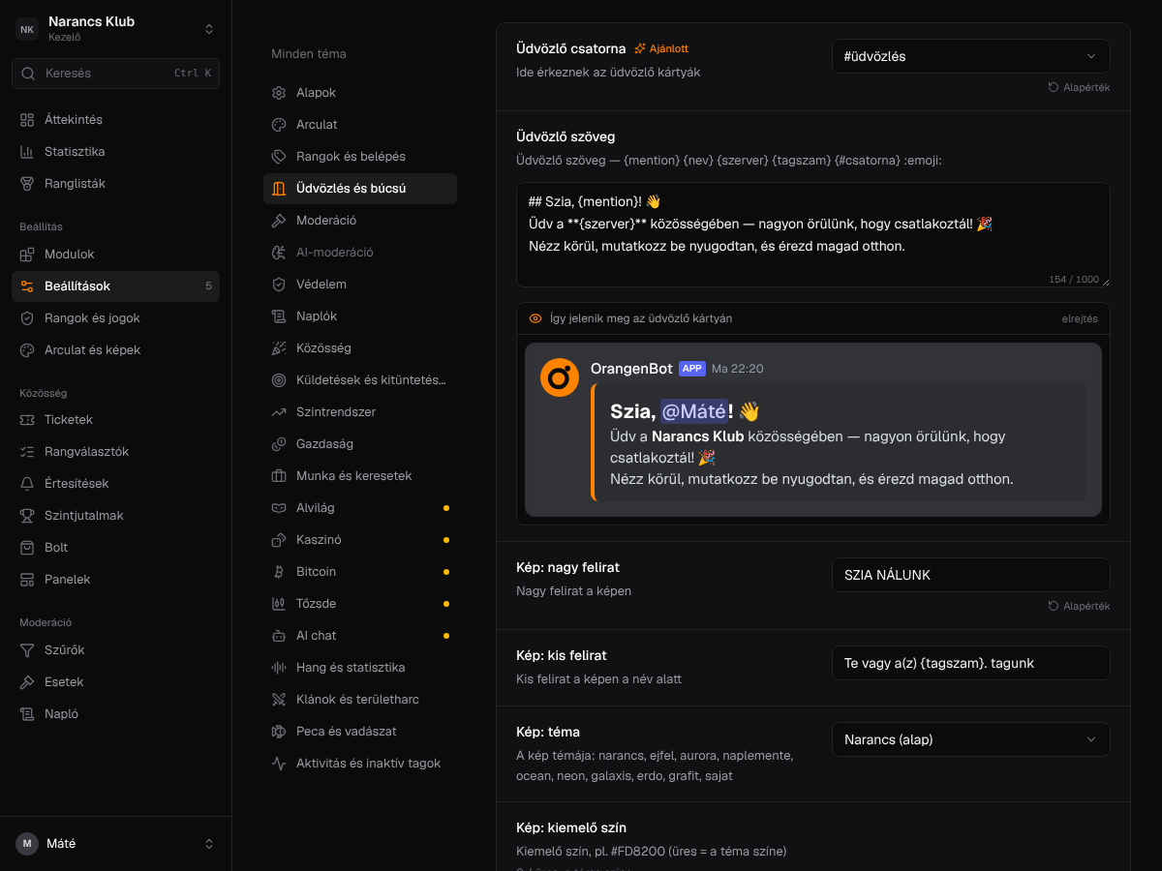Screen dimensions: 1162x871
Task: Click the Szűrők funnel icon
Action: (x=27, y=650)
